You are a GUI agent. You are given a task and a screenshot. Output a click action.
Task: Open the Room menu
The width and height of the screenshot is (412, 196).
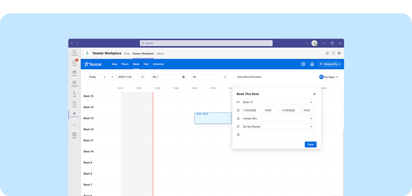point(125,64)
